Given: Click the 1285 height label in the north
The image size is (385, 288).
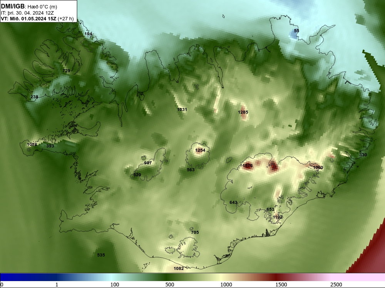Looking at the screenshot, I should pyautogui.click(x=243, y=112).
